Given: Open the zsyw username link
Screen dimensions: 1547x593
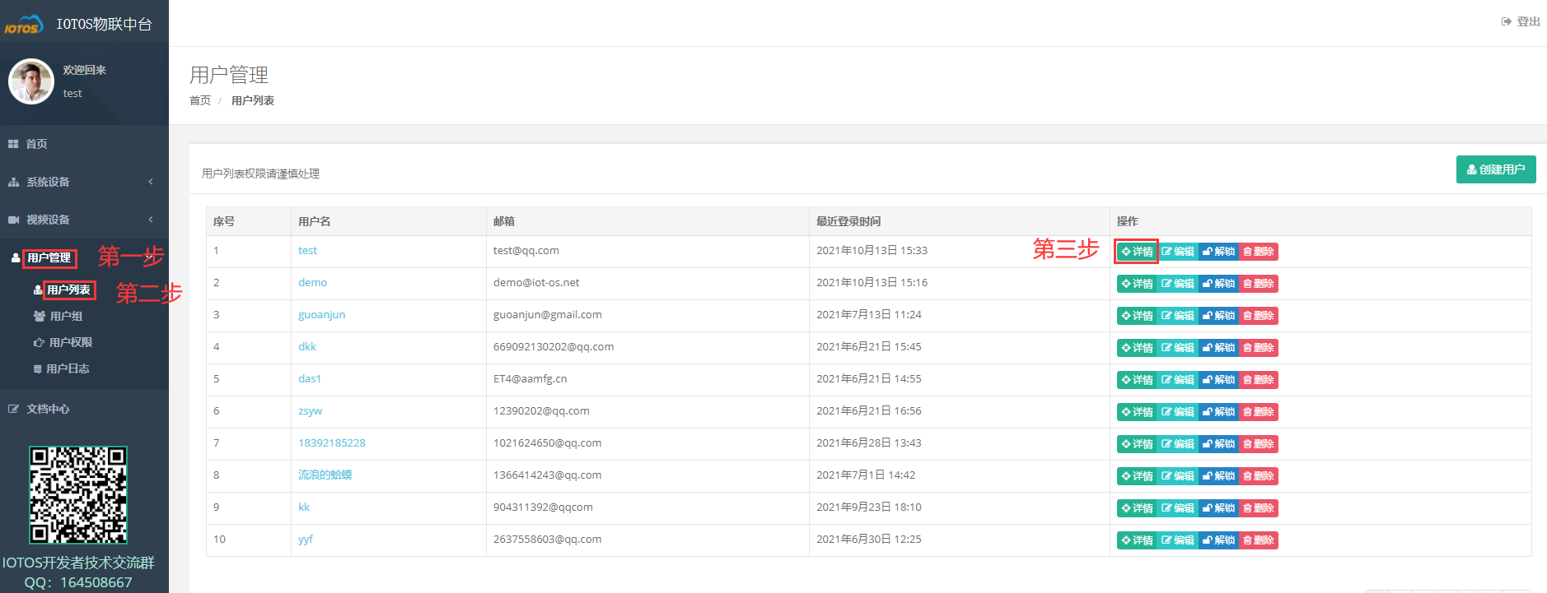Looking at the screenshot, I should click(310, 411).
